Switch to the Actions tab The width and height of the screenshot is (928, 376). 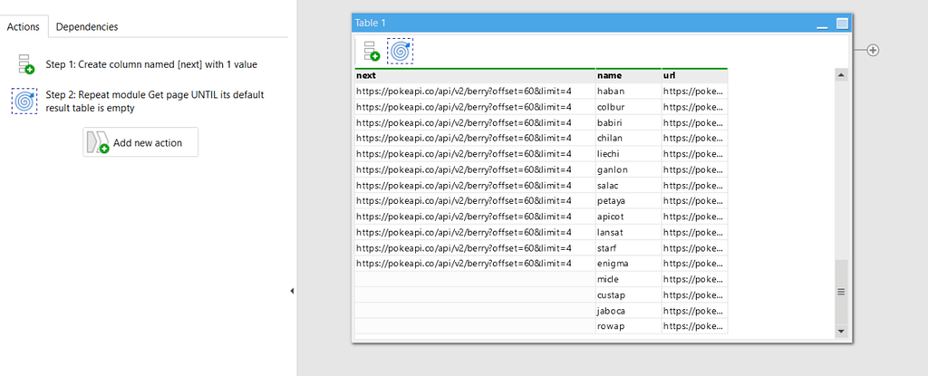24,26
